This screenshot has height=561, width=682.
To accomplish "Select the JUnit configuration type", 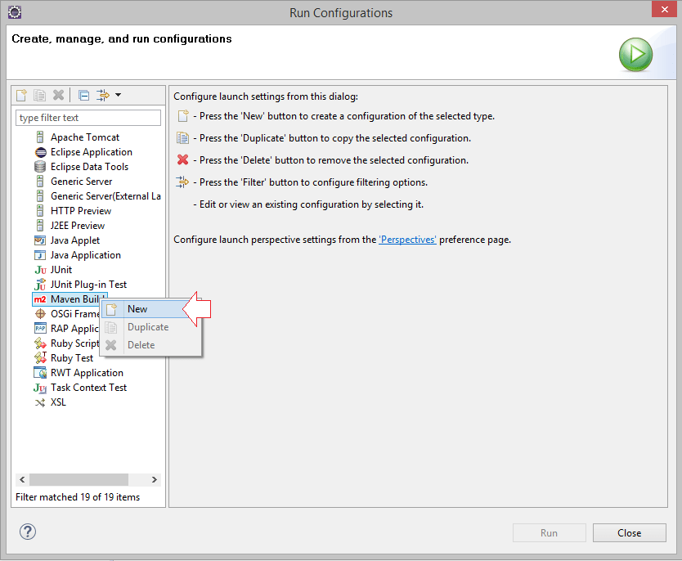I will coord(62,269).
